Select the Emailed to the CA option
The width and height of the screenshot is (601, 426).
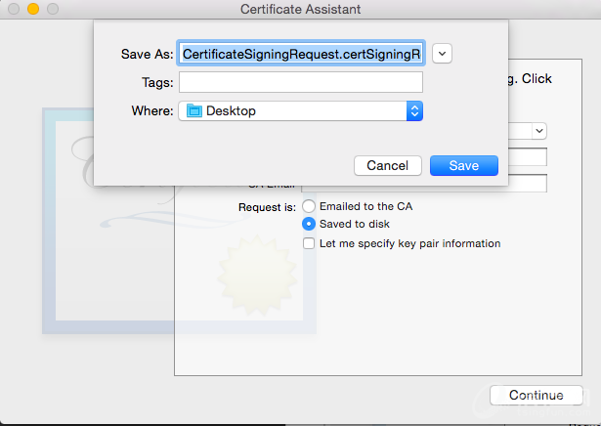[309, 206]
